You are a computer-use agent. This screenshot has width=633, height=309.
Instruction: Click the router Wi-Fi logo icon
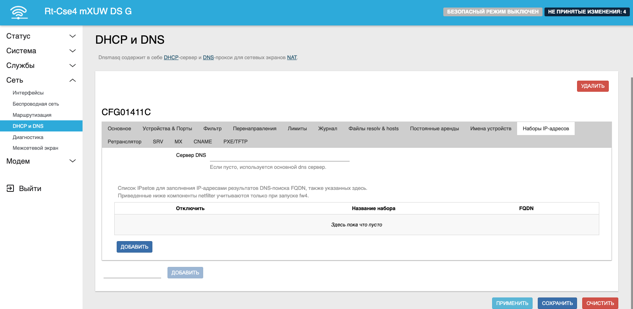pyautogui.click(x=19, y=12)
